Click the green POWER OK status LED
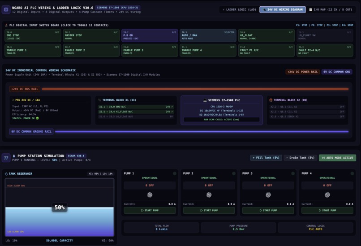This screenshot has width=361, height=246. pos(37,118)
